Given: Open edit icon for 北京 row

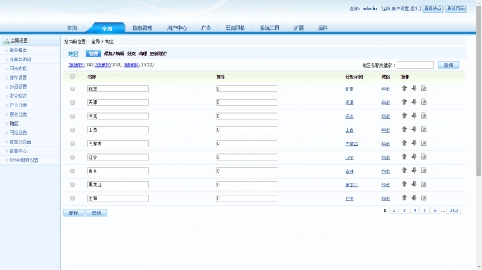Looking at the screenshot, I should (x=424, y=88).
